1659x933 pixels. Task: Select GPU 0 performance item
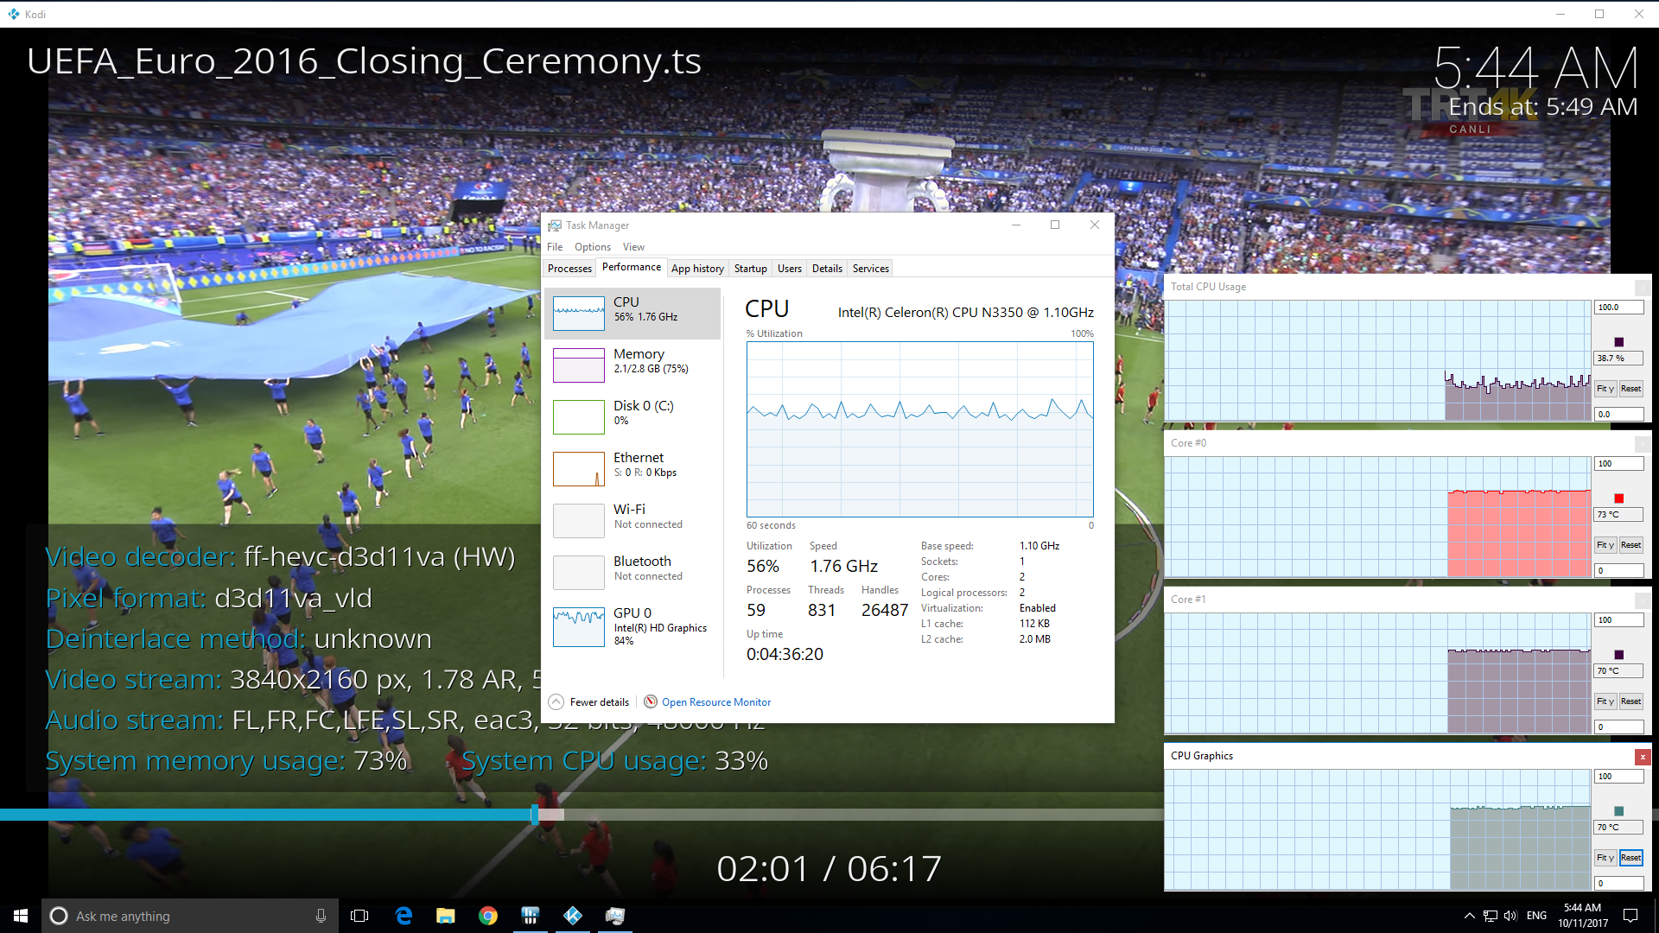point(633,626)
